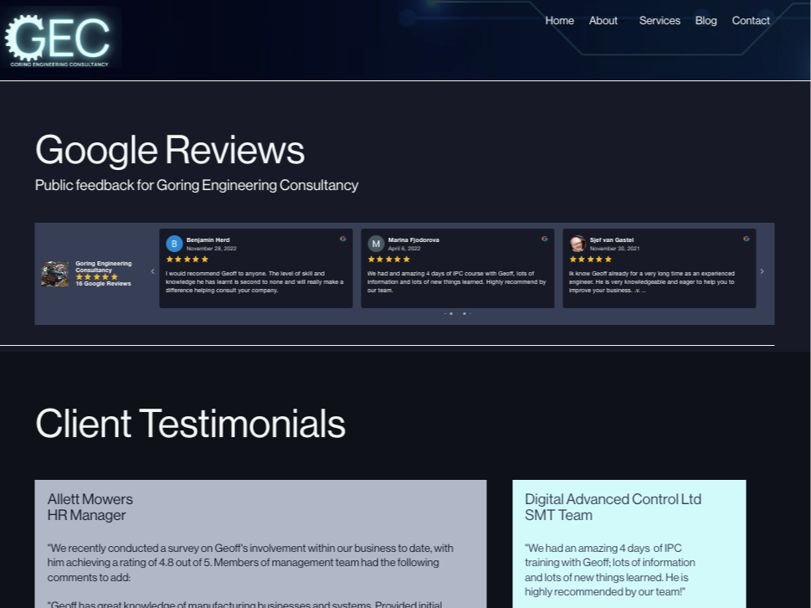Show next reviews using the right arrow
The image size is (811, 608).
tap(762, 271)
